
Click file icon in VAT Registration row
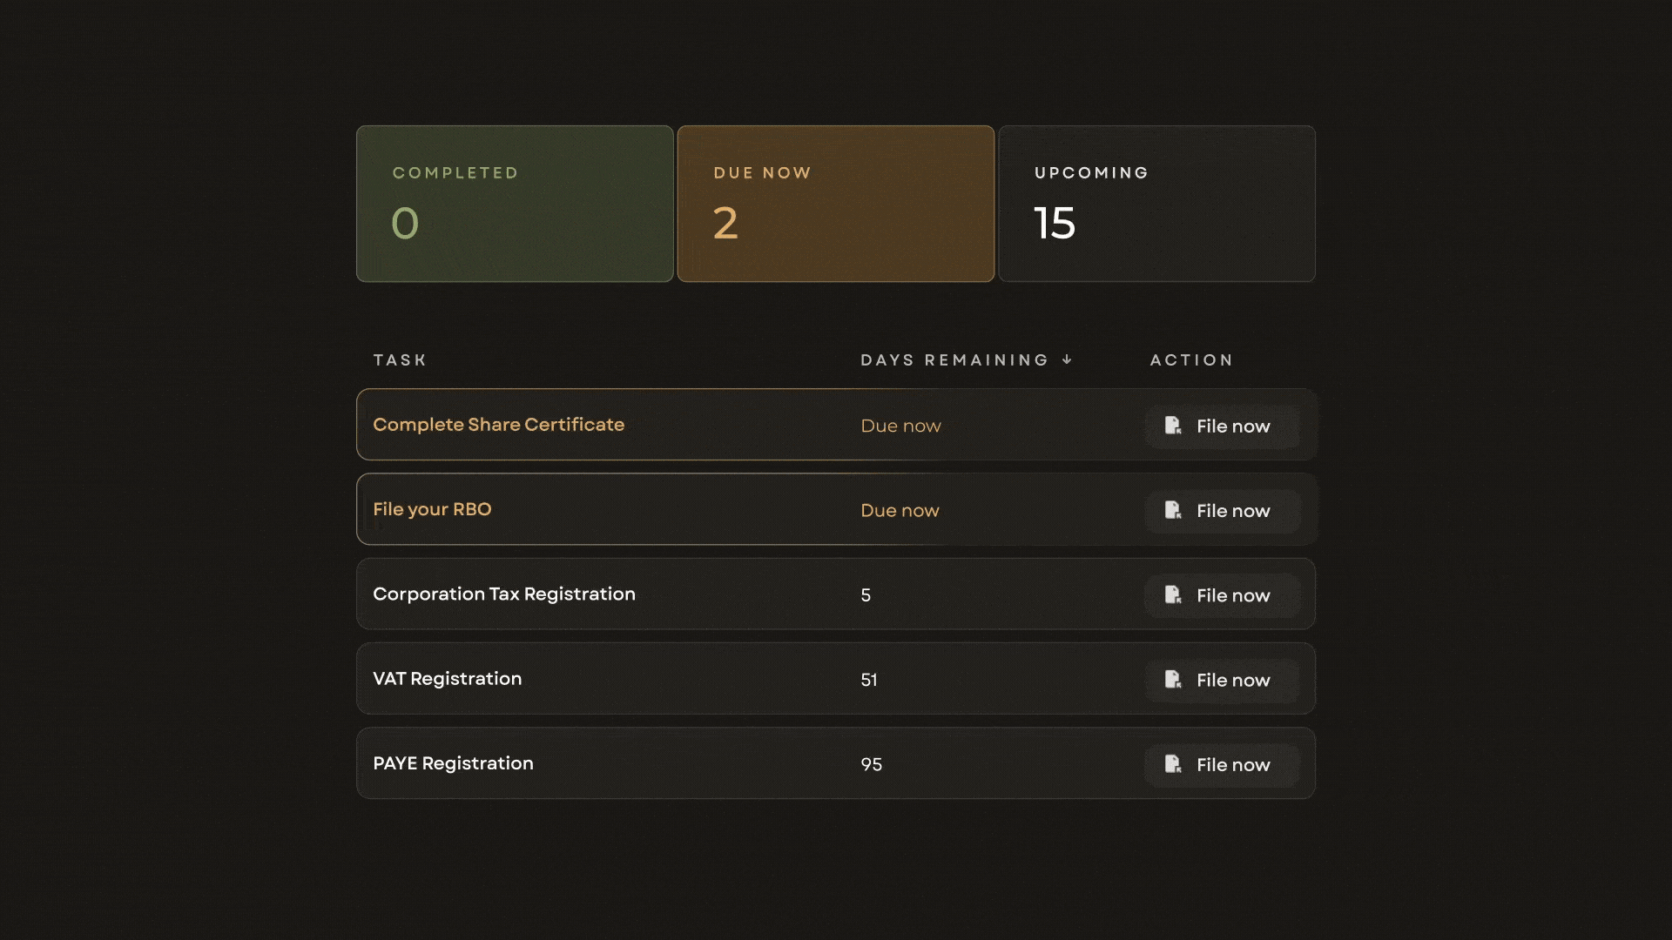pos(1173,679)
